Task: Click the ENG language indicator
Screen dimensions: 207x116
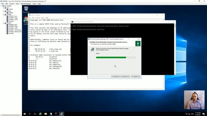Action: pyautogui.click(x=192, y=114)
